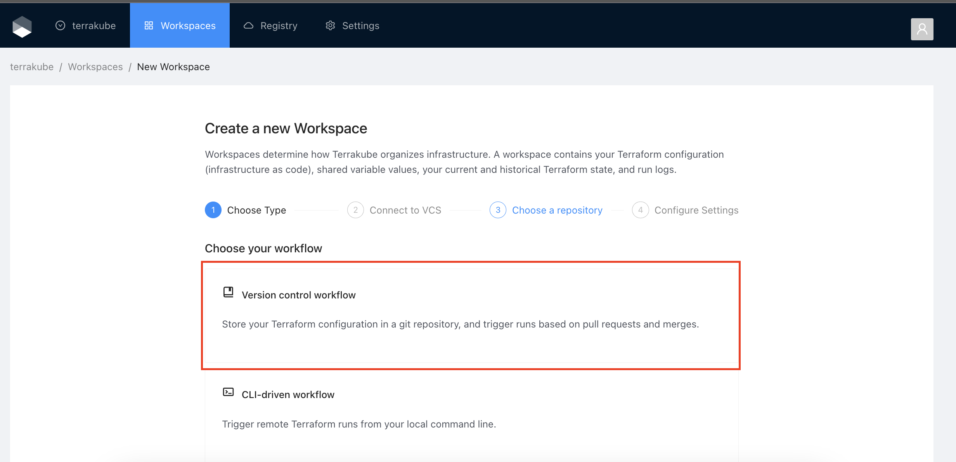Go to Workspaces breadcrumb link
956x462 pixels.
tap(95, 67)
